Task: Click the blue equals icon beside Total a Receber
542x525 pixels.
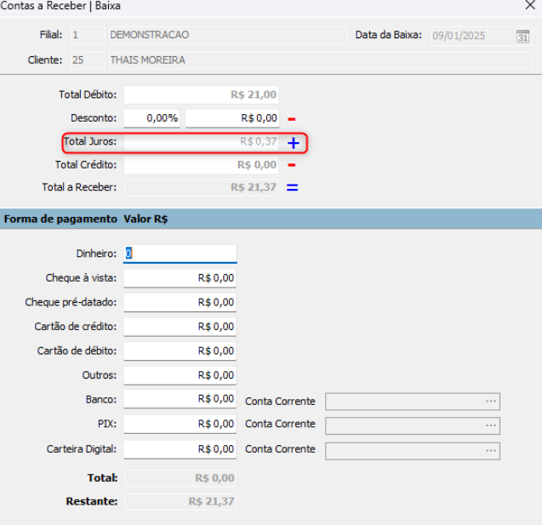Action: (x=292, y=187)
